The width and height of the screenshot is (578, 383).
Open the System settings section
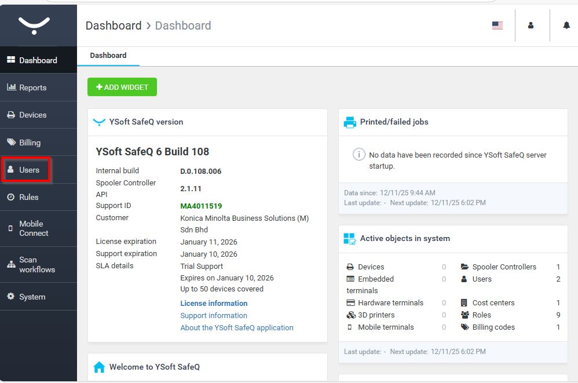pos(32,297)
